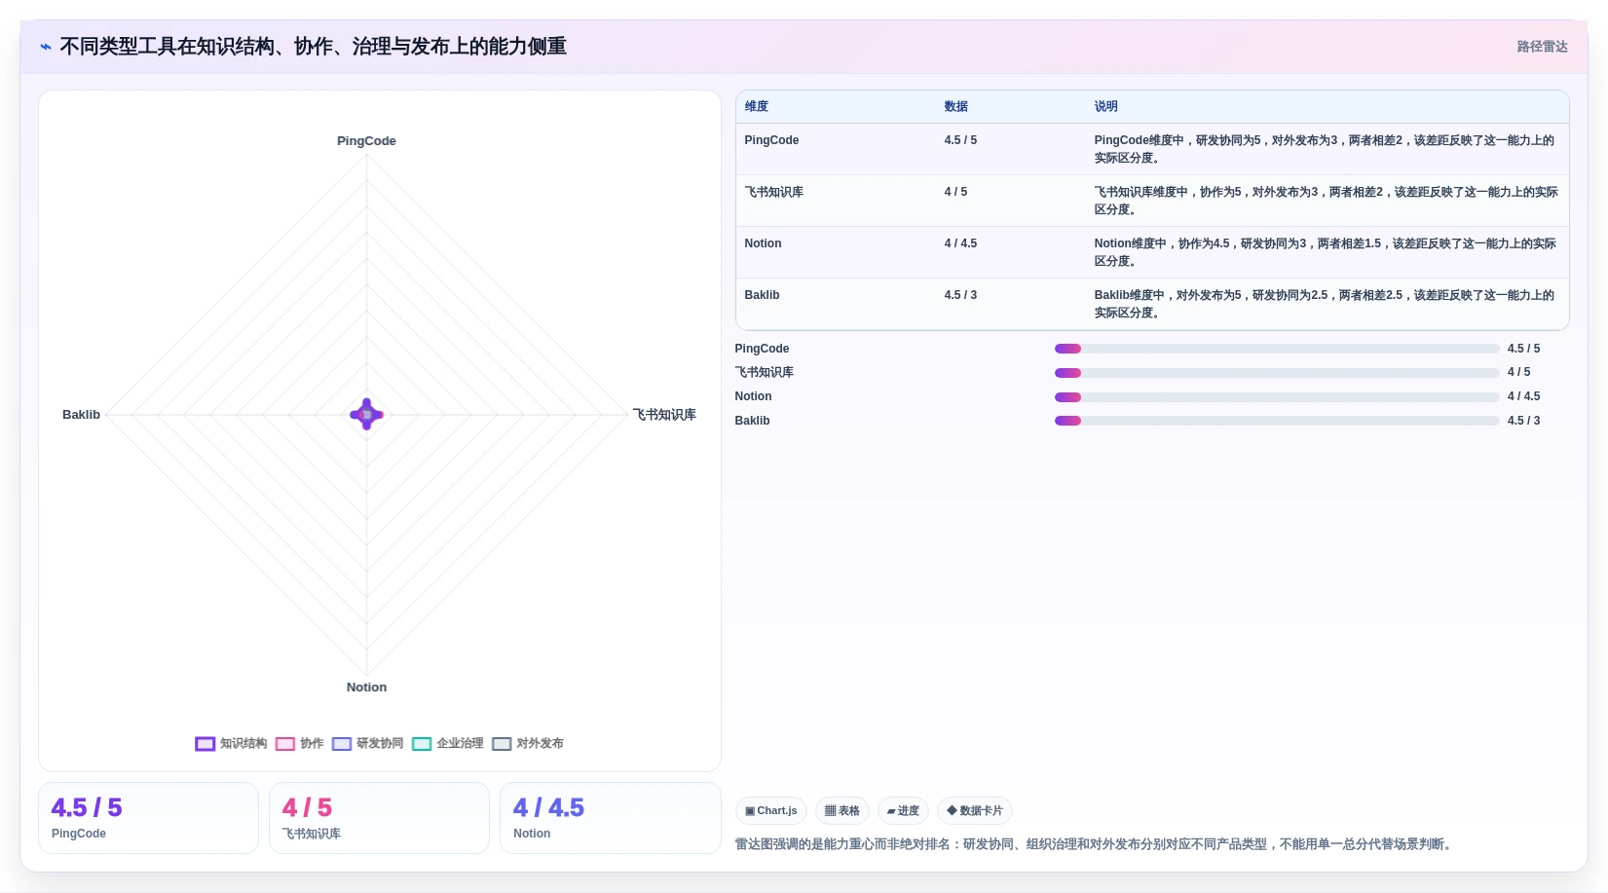Toggle the 协作 legend series

pos(299,743)
